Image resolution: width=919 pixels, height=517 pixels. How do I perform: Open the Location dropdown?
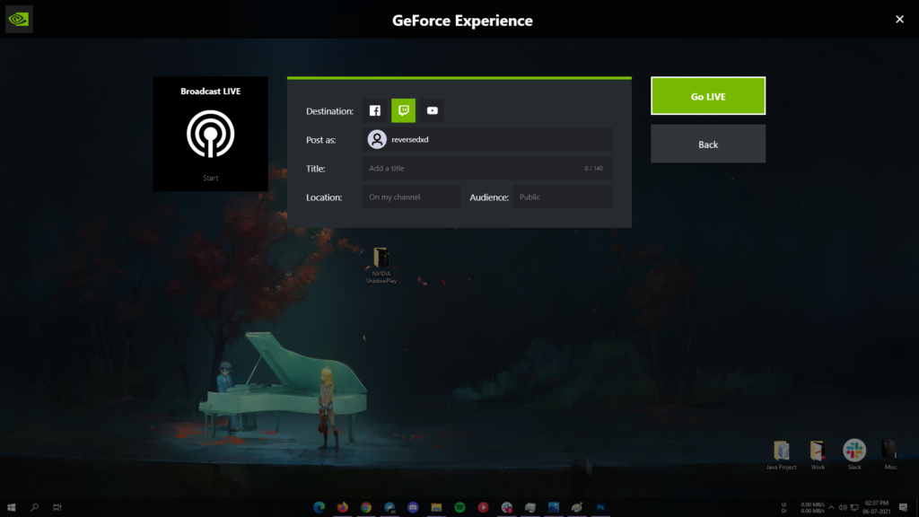click(411, 197)
